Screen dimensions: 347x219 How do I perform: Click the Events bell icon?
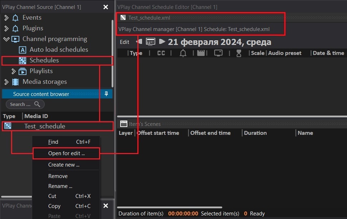15,17
